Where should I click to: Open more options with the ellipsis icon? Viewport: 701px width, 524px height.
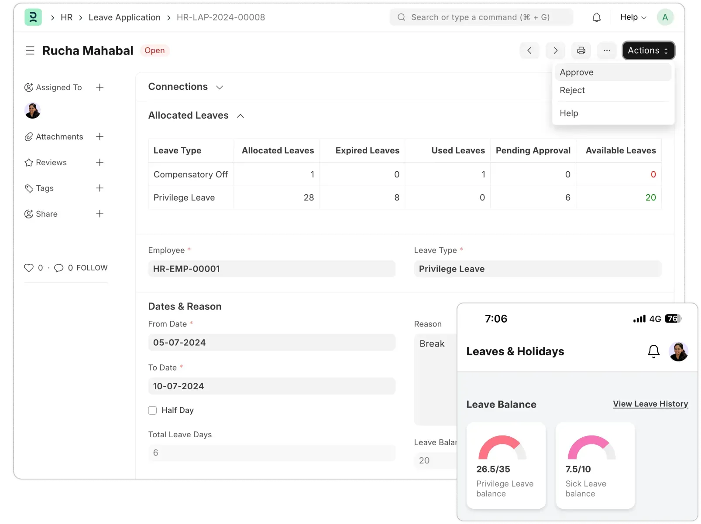pos(607,50)
